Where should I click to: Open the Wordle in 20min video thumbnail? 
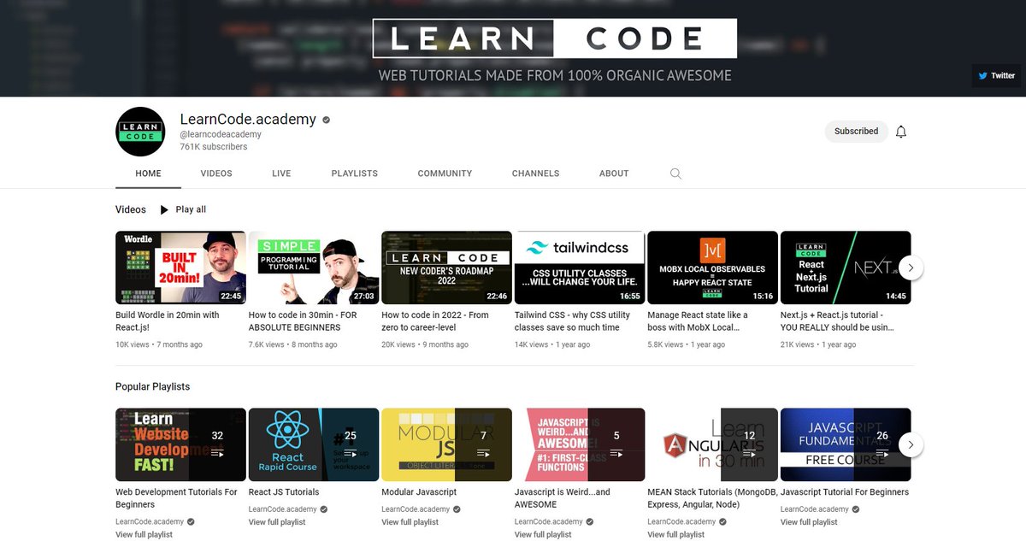coord(180,267)
